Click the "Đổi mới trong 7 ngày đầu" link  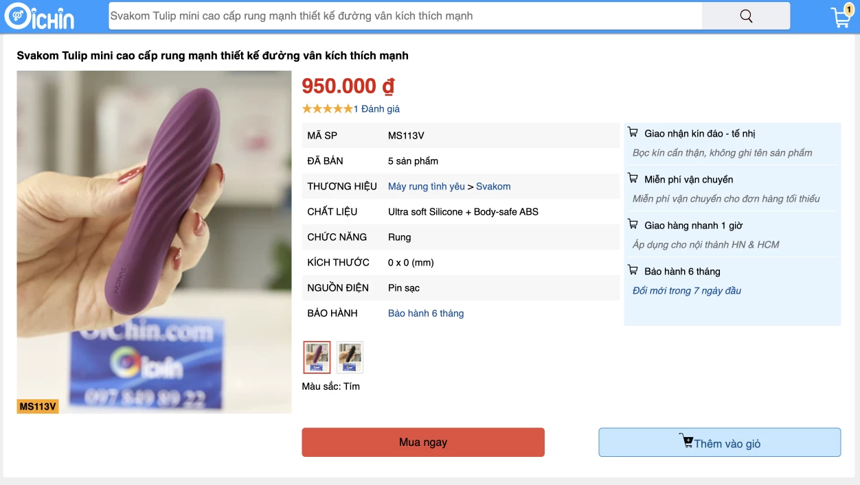point(687,291)
